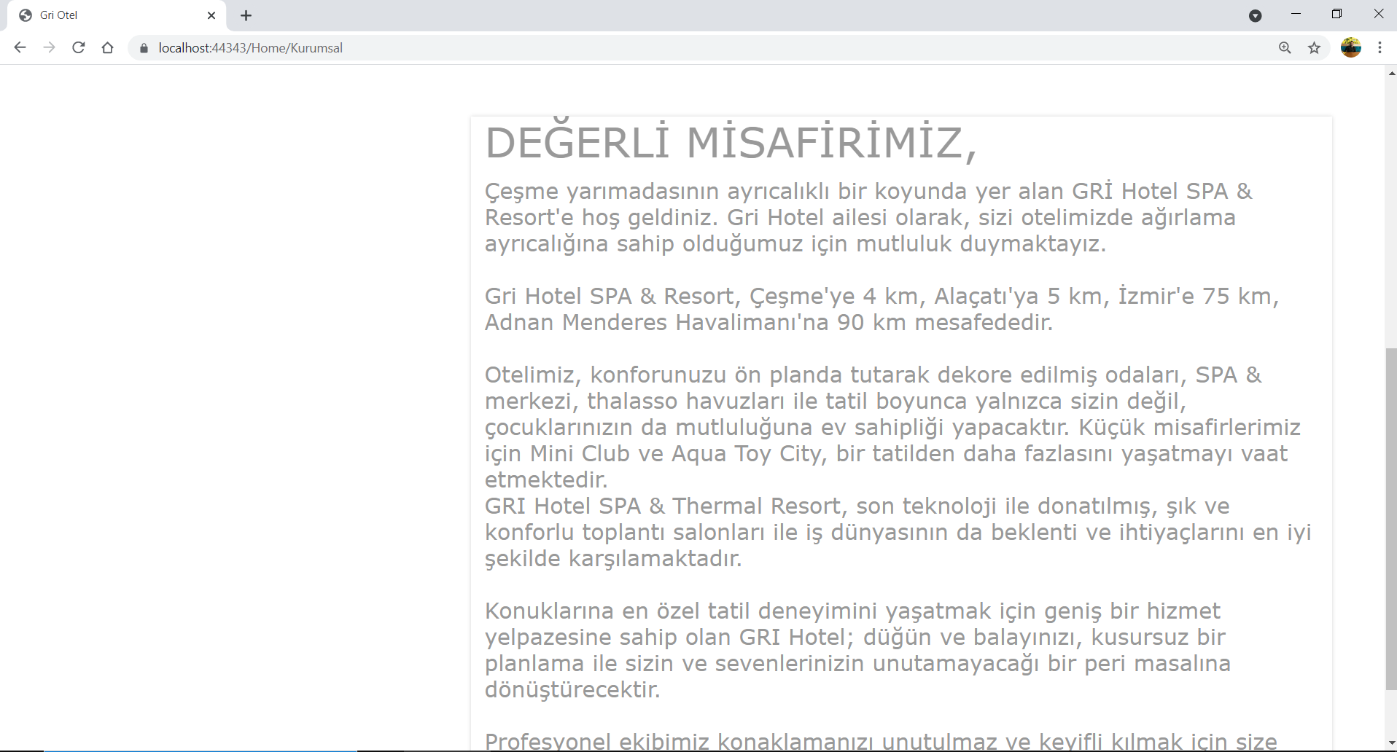Select the Gri Otel tab
The height and width of the screenshot is (752, 1397).
[109, 15]
